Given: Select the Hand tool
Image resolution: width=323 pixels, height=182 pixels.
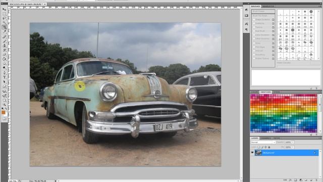Looking at the screenshot, I should point(4,101).
